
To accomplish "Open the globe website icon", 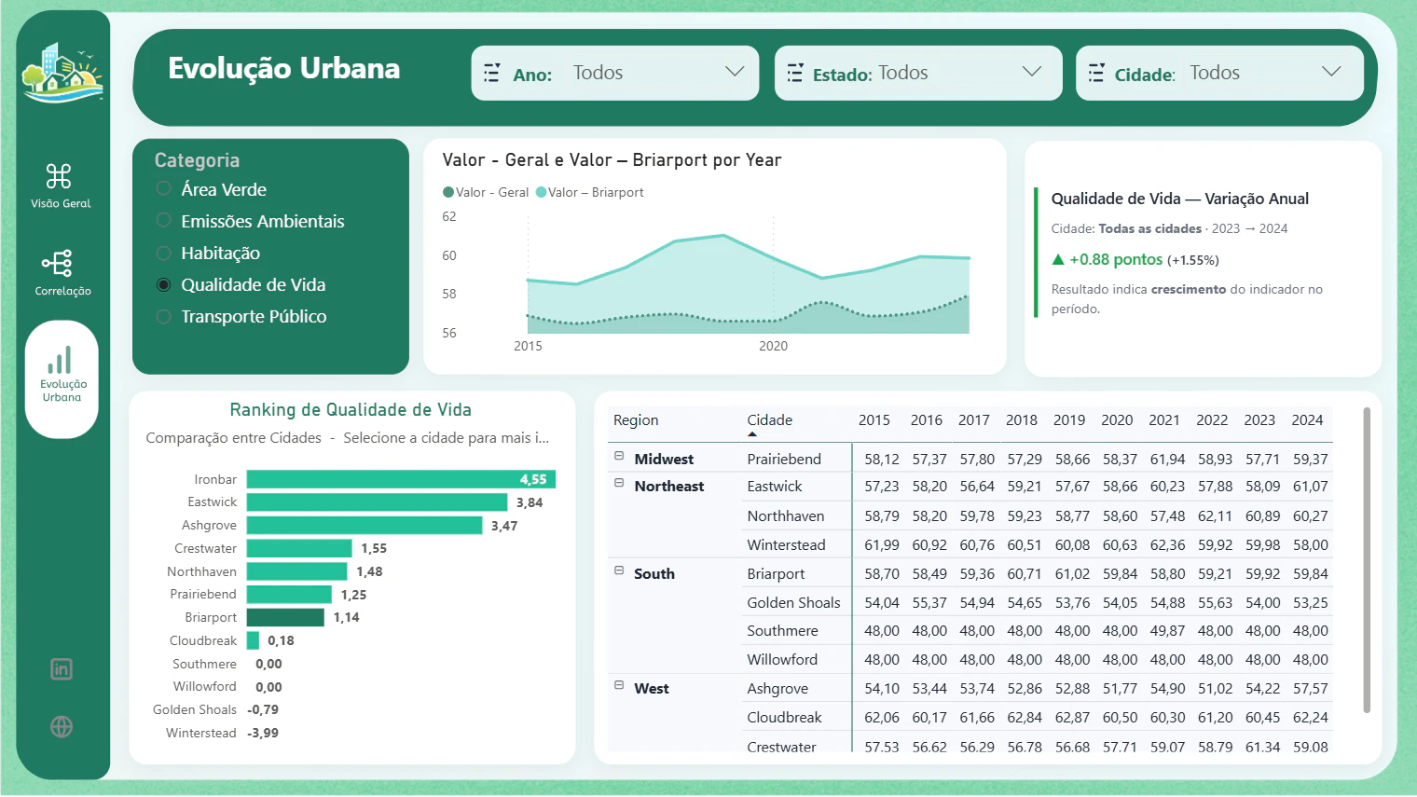I will click(62, 727).
